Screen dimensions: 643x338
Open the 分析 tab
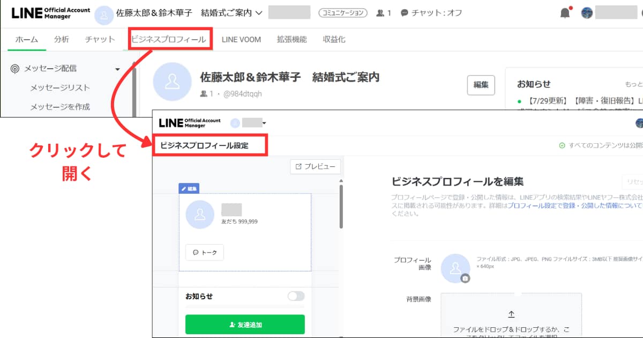click(61, 39)
